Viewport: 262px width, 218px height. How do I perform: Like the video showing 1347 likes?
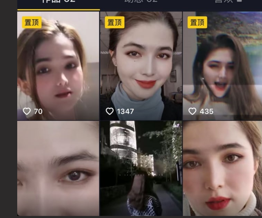[109, 111]
